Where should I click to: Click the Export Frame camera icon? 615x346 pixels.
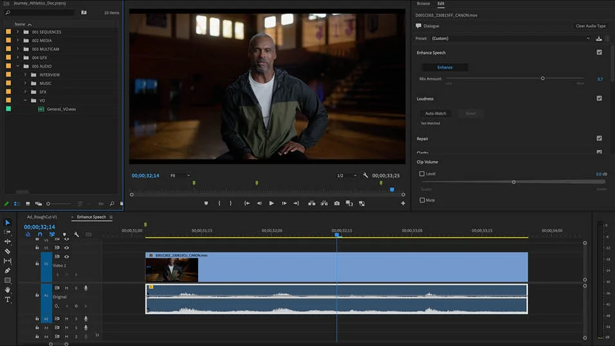coord(337,203)
